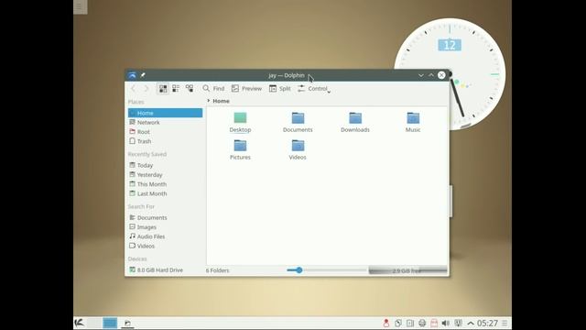Click Home in the location breadcrumb
The height and width of the screenshot is (330, 586).
coord(221,101)
